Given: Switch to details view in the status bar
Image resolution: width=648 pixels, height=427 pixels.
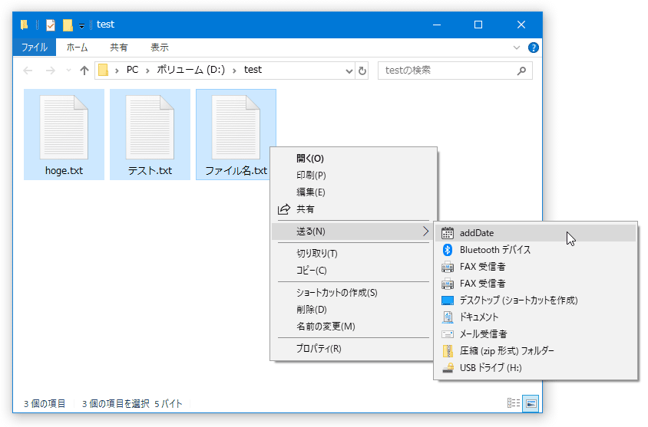Looking at the screenshot, I should pyautogui.click(x=514, y=402).
